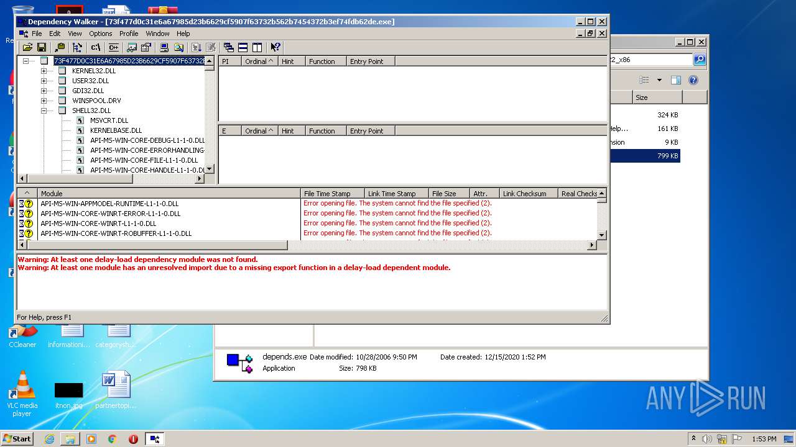Select the itnon.jpg desktop file
This screenshot has height=447, width=796.
[x=68, y=395]
